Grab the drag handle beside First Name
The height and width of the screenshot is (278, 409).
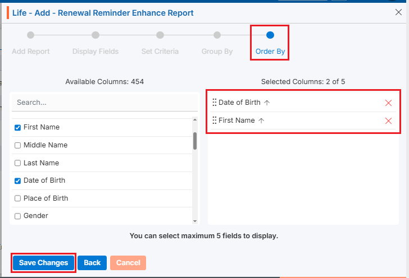[x=214, y=121]
